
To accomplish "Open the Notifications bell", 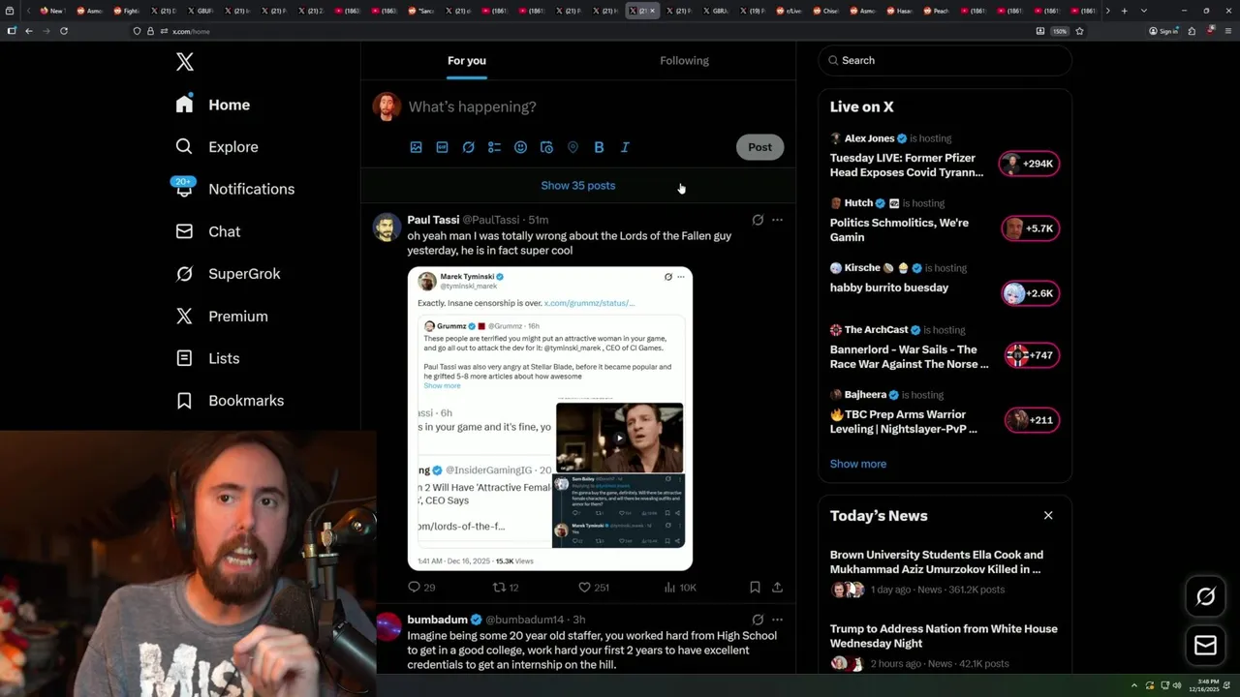I will (184, 188).
